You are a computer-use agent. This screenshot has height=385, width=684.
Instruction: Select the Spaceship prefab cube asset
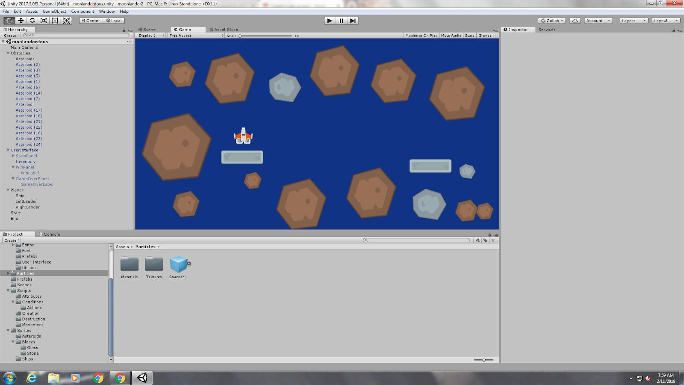179,264
